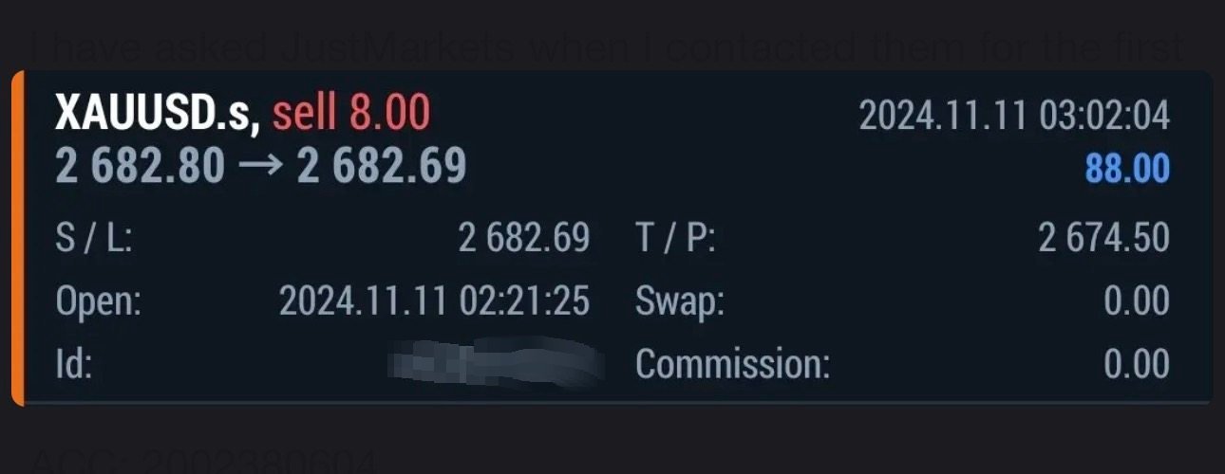Click the faded JustMarkets text above card

tap(404, 47)
